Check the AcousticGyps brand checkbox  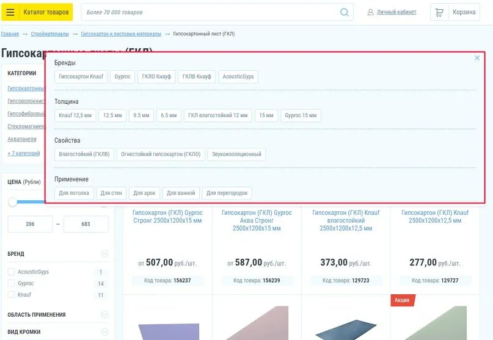[11, 272]
